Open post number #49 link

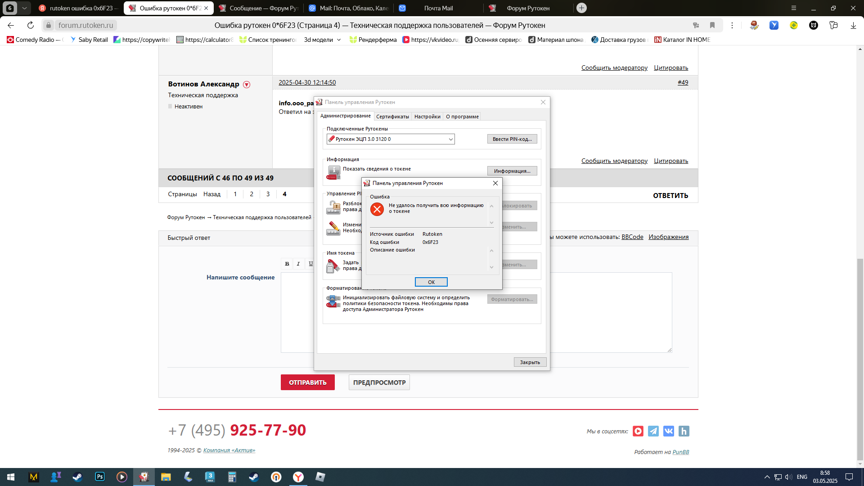click(x=683, y=82)
